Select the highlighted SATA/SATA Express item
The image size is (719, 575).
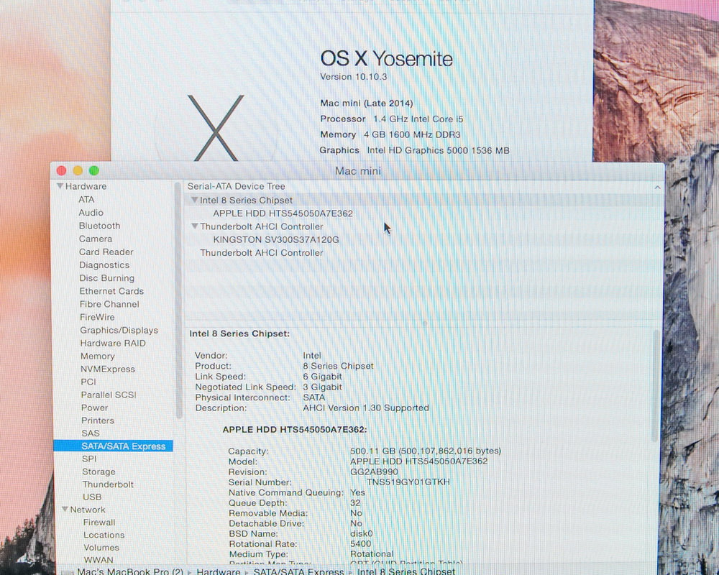(x=114, y=446)
